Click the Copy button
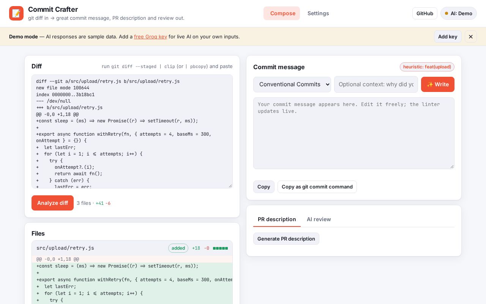The width and height of the screenshot is (486, 304). click(264, 187)
